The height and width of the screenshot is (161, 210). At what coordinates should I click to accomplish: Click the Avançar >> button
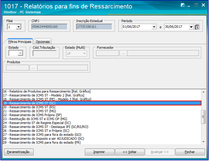(160, 152)
